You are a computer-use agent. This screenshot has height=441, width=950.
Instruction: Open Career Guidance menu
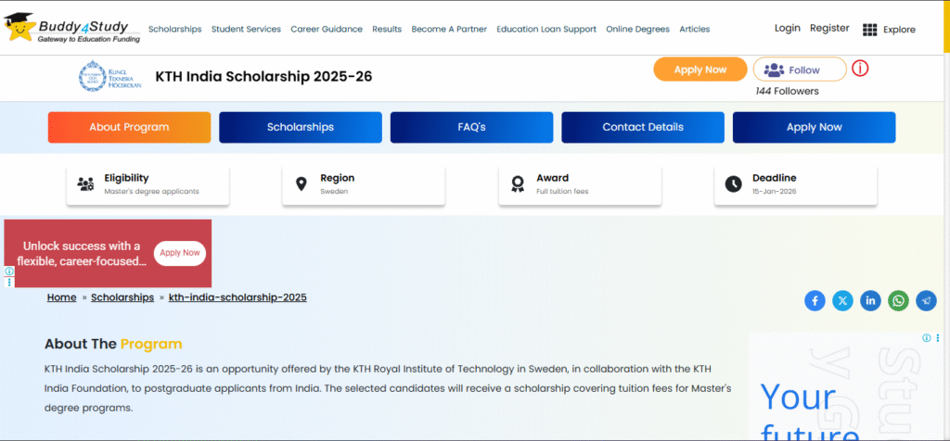click(327, 29)
